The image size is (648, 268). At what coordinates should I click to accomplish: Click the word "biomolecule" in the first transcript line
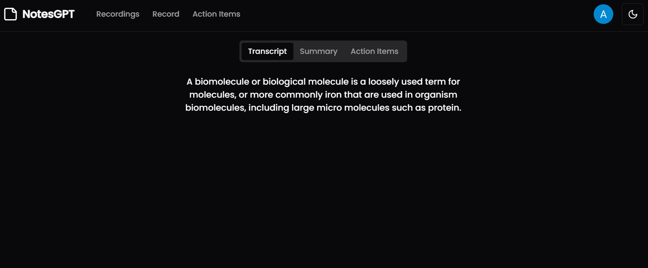pyautogui.click(x=222, y=82)
